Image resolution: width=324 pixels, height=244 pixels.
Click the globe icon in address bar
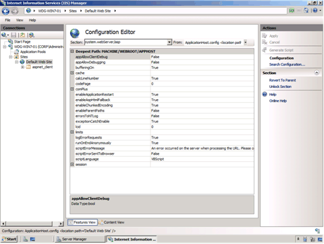(x=29, y=10)
